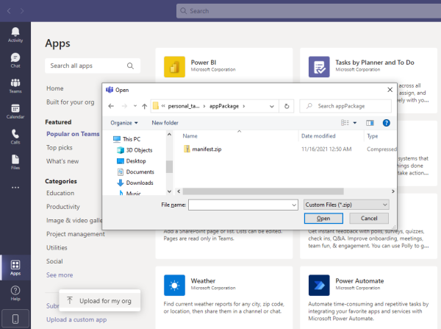The image size is (441, 329).
Task: Open the change view options arrow
Action: point(355,123)
